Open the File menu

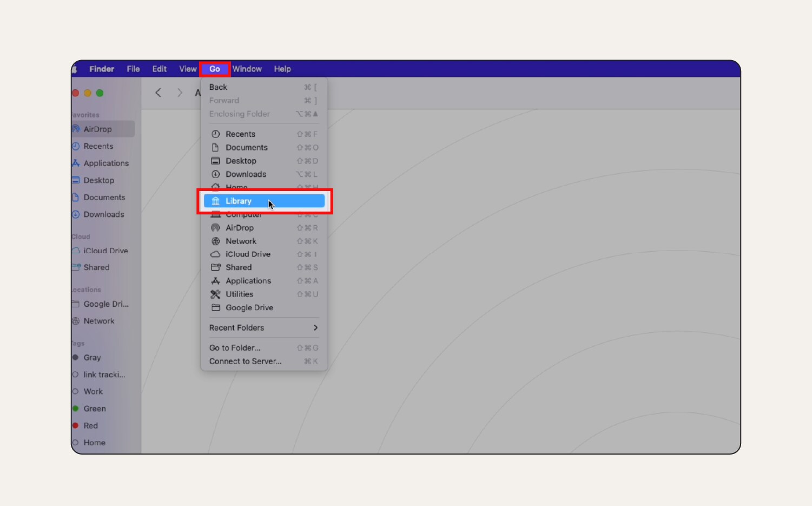[133, 69]
